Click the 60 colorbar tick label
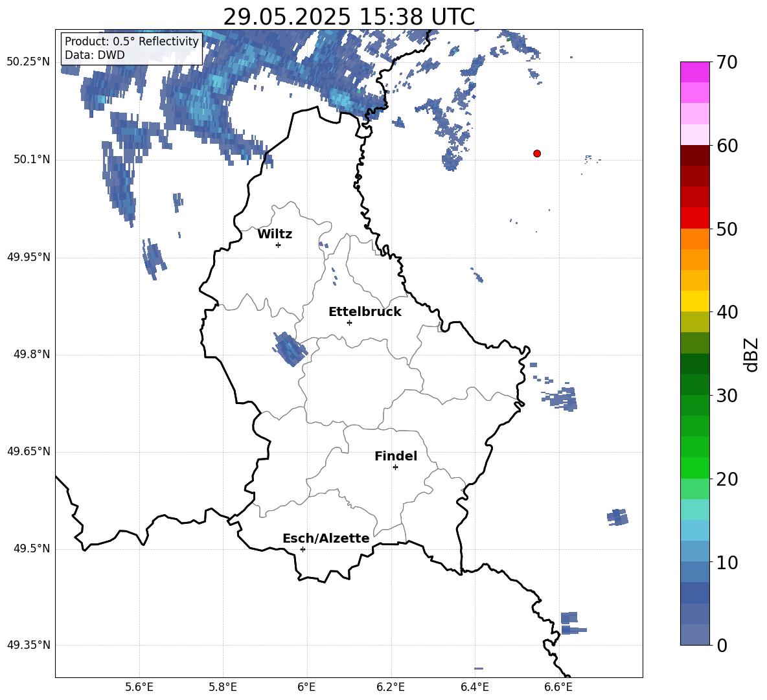The image size is (767, 700). point(727,146)
